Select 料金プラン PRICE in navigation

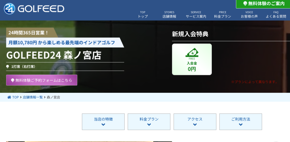point(223,14)
